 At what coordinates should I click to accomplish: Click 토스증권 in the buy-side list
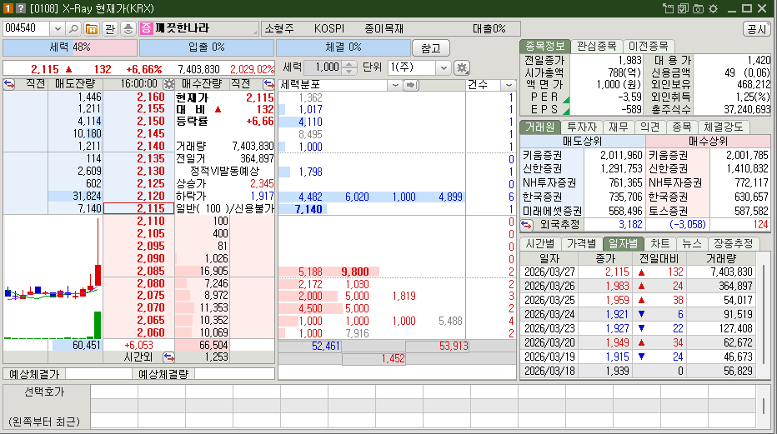coord(669,212)
